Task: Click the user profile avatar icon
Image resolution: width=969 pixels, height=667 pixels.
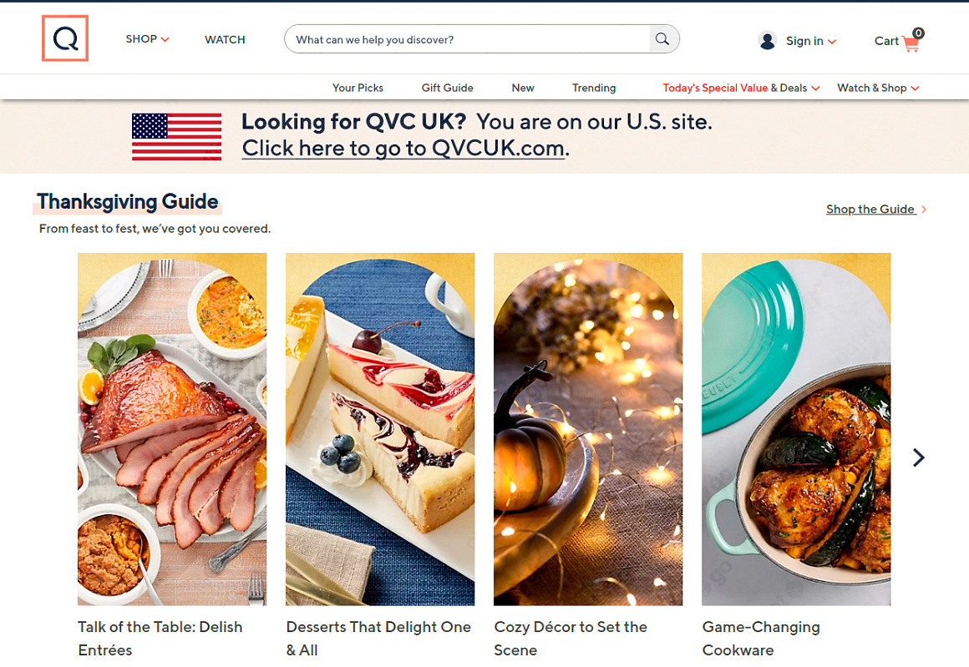Action: pos(768,40)
